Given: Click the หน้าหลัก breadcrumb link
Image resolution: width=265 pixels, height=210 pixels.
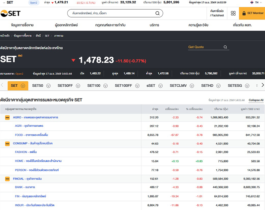Looking at the screenshot, I should [5, 35].
